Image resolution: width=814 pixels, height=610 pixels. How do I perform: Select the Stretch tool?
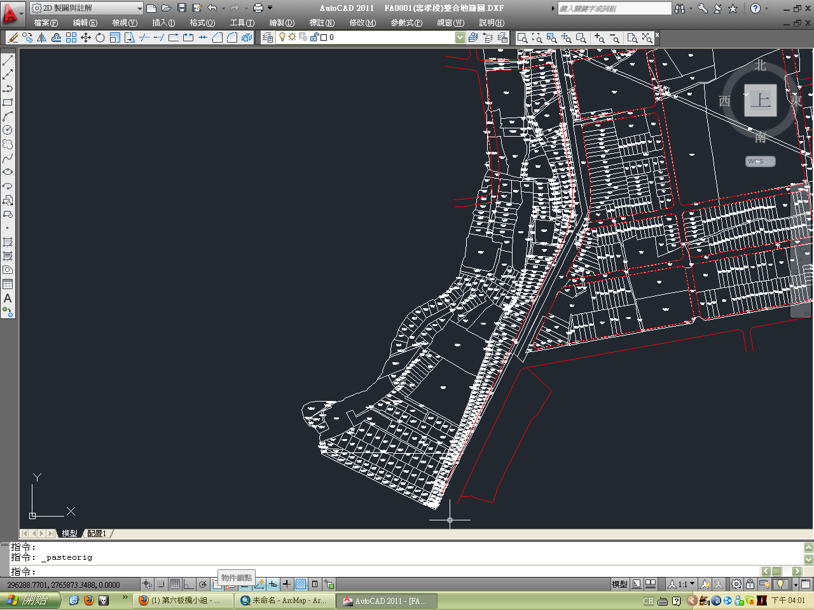[130, 38]
